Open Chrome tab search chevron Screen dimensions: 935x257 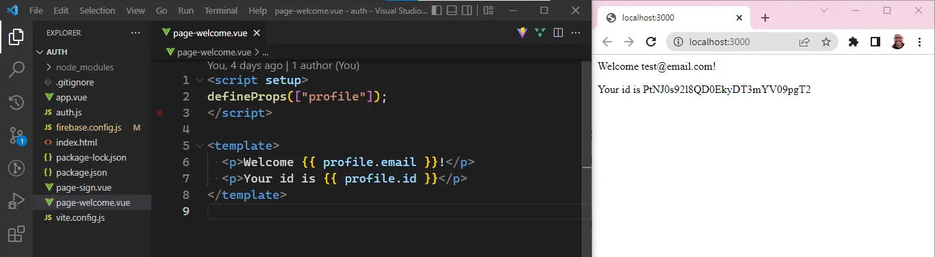click(824, 10)
